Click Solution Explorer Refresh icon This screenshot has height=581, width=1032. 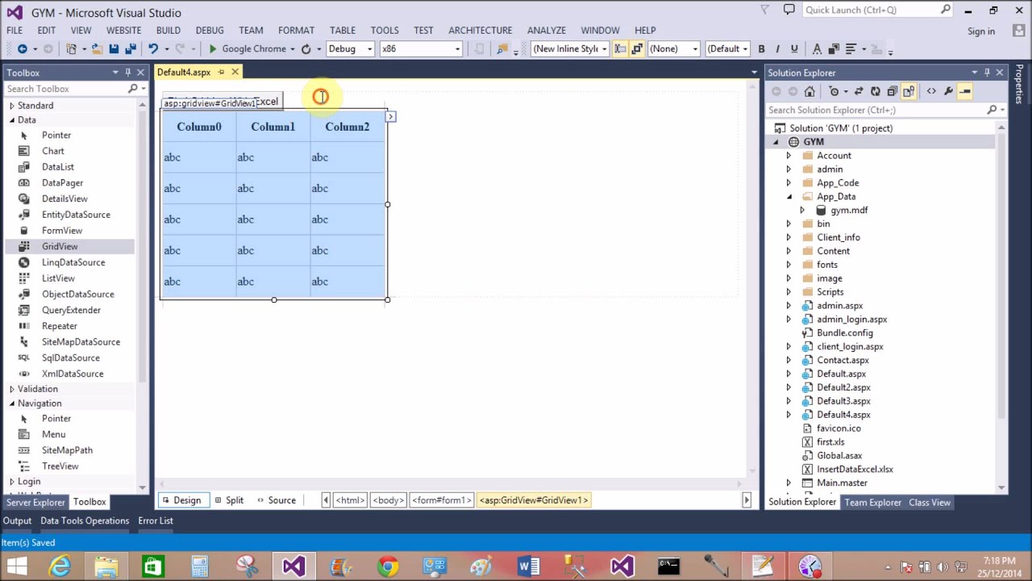[875, 91]
